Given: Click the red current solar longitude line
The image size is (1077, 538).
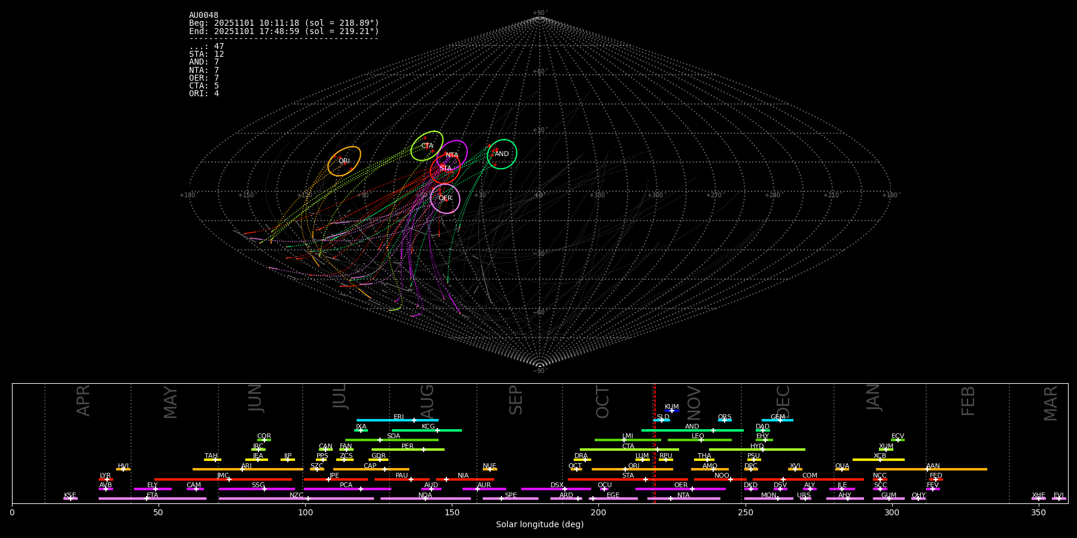Looking at the screenshot, I should click(655, 443).
